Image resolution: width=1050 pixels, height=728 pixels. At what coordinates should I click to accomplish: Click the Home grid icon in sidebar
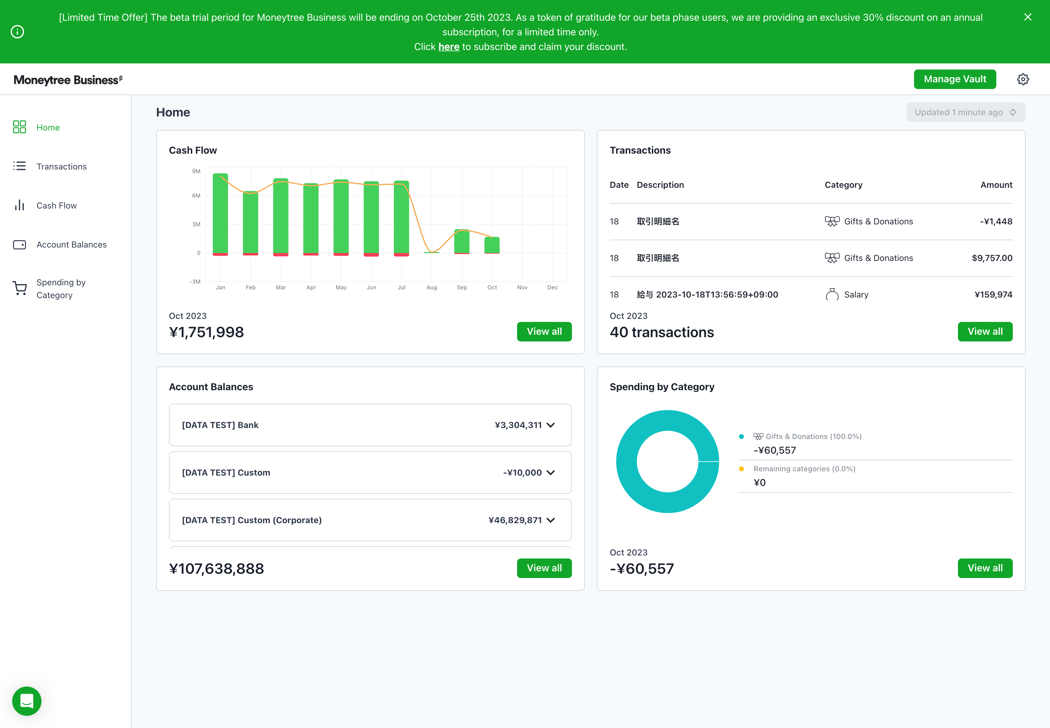(x=19, y=127)
